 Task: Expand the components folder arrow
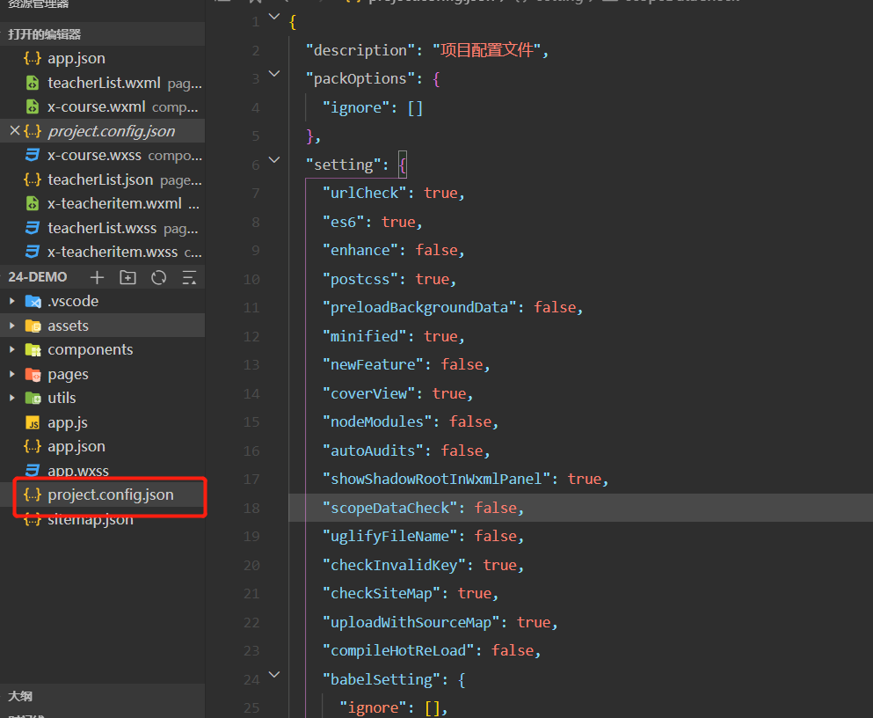click(12, 350)
